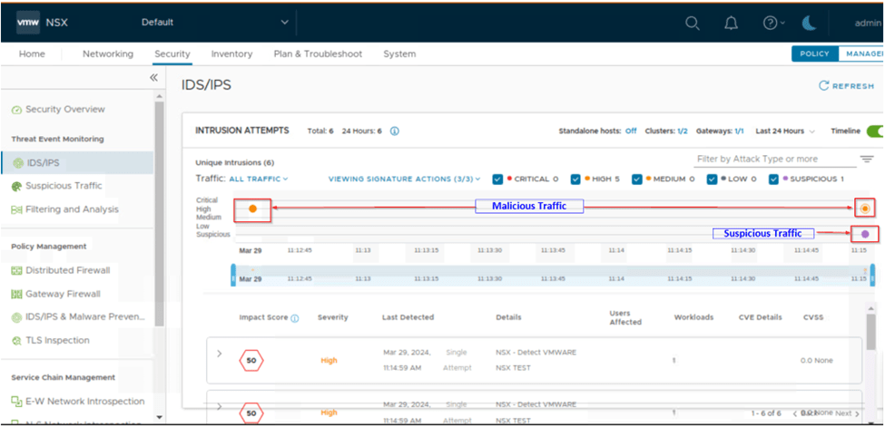885x427 pixels.
Task: Uncheck the CRITICAL severity checkbox
Action: point(497,179)
